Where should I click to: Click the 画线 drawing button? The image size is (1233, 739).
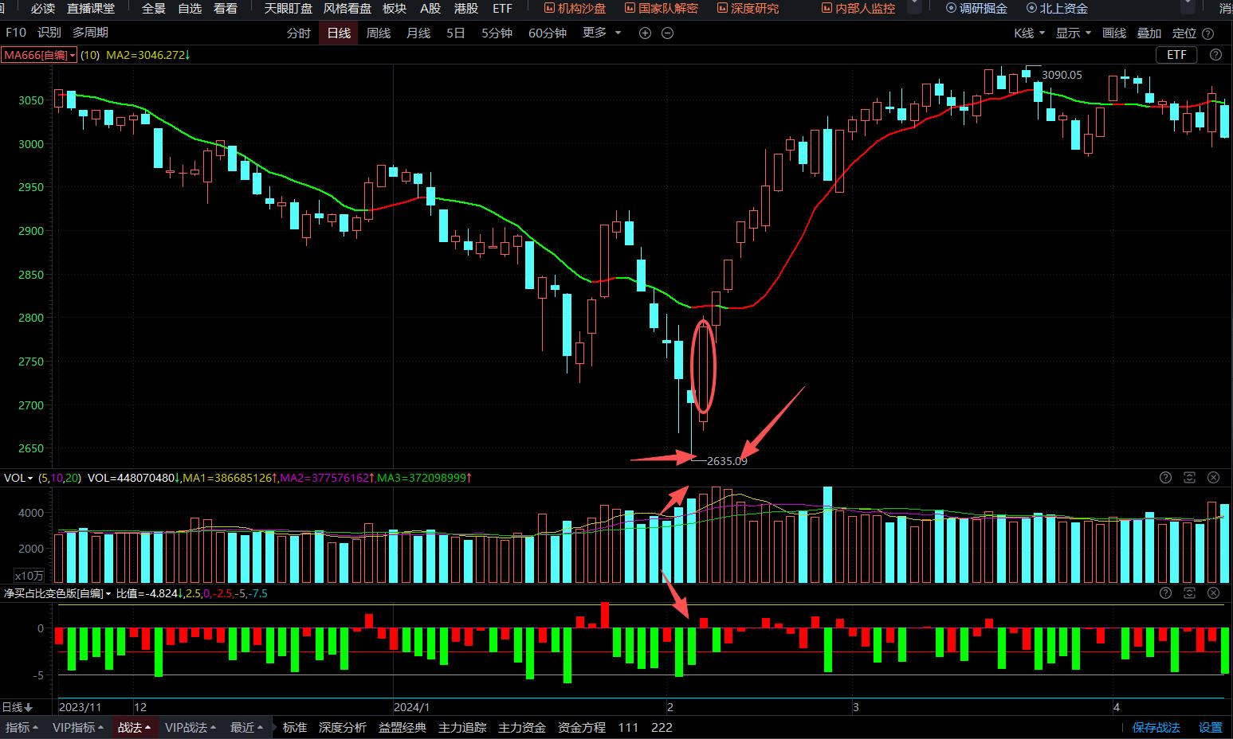[1114, 33]
